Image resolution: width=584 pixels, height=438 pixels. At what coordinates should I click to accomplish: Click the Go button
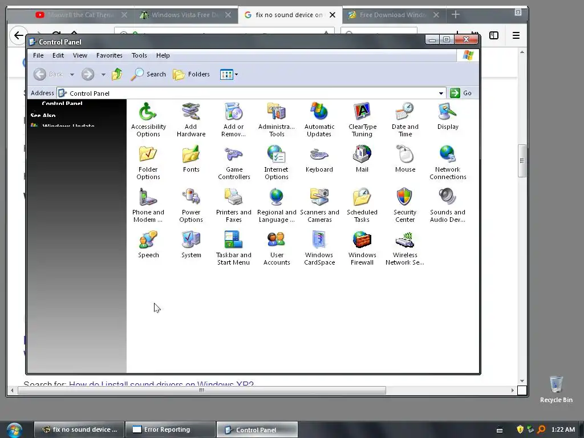pyautogui.click(x=461, y=93)
